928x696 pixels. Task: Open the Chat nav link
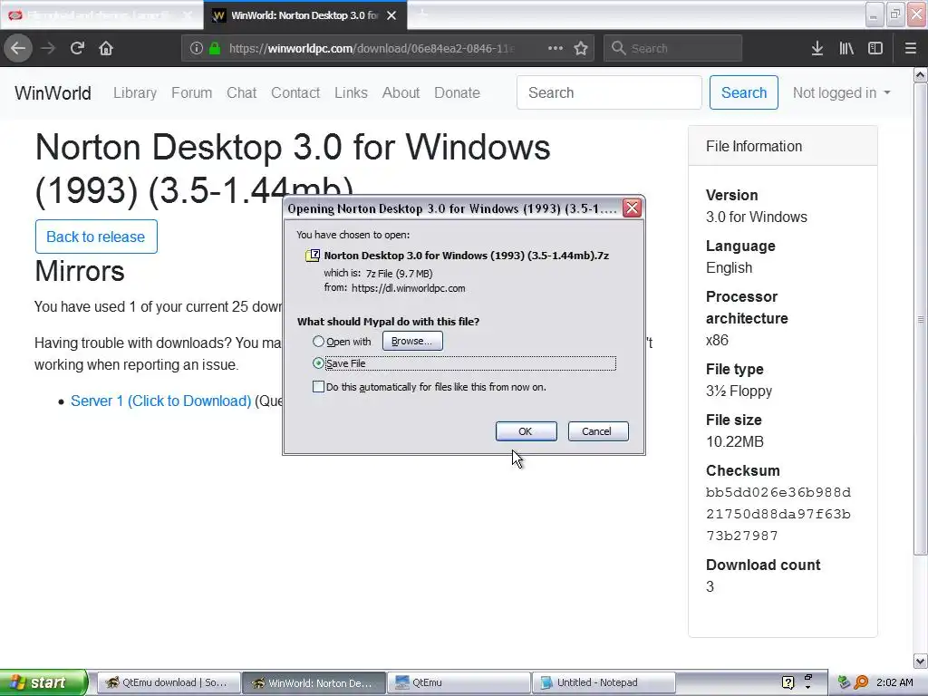pos(241,93)
